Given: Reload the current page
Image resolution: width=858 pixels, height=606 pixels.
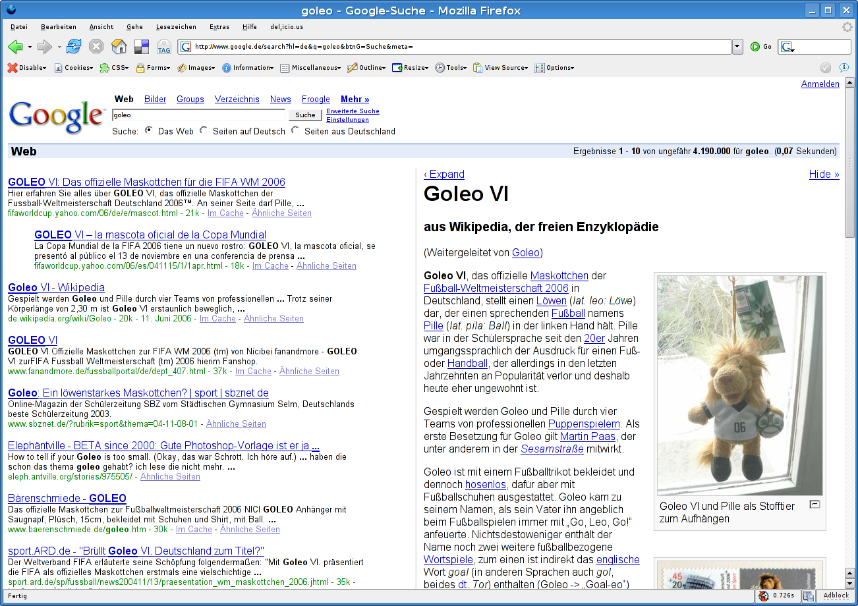Looking at the screenshot, I should [x=74, y=47].
